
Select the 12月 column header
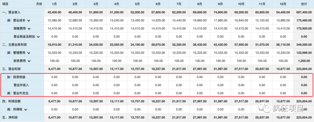tap(283, 4)
